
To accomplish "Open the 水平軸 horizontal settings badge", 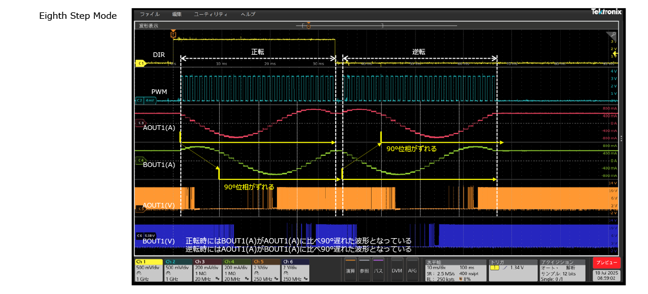I will [x=456, y=270].
